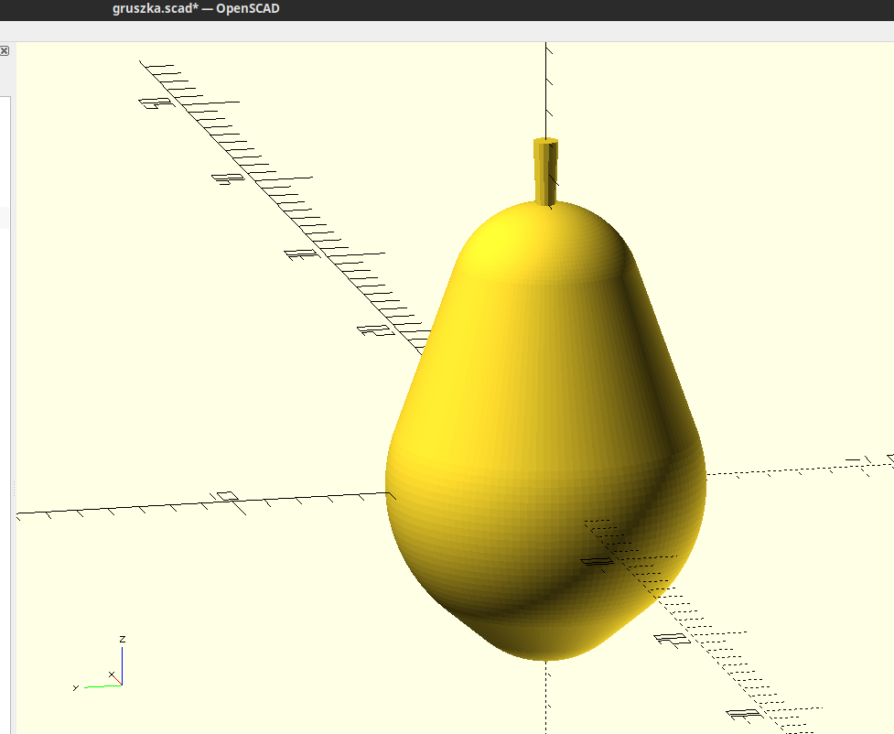Click the 10 marker on the left horizontal axis
The width and height of the screenshot is (894, 734).
(226, 496)
